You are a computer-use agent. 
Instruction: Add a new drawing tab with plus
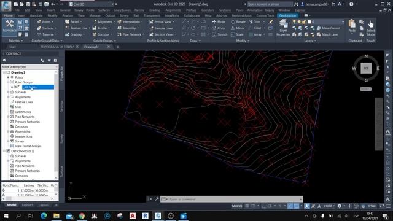(117, 47)
